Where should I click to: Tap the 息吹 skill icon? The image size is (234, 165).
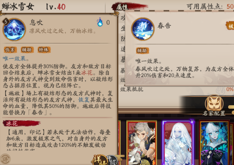pos(14,30)
